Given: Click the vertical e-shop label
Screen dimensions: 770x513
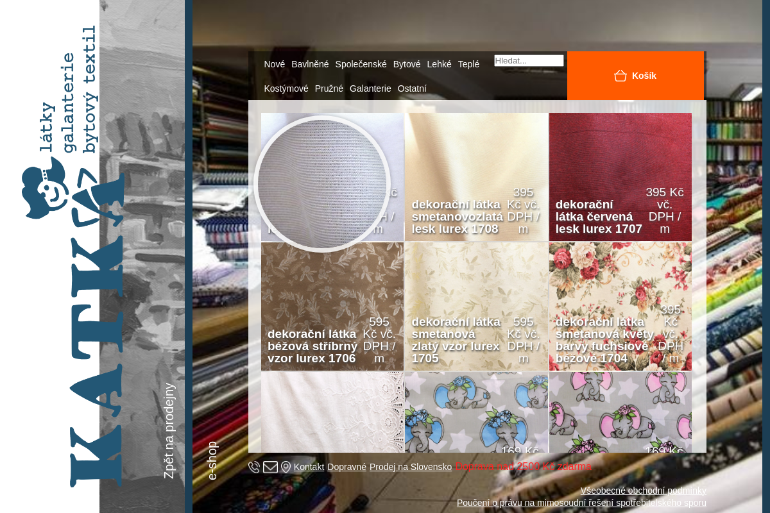Looking at the screenshot, I should click(212, 460).
